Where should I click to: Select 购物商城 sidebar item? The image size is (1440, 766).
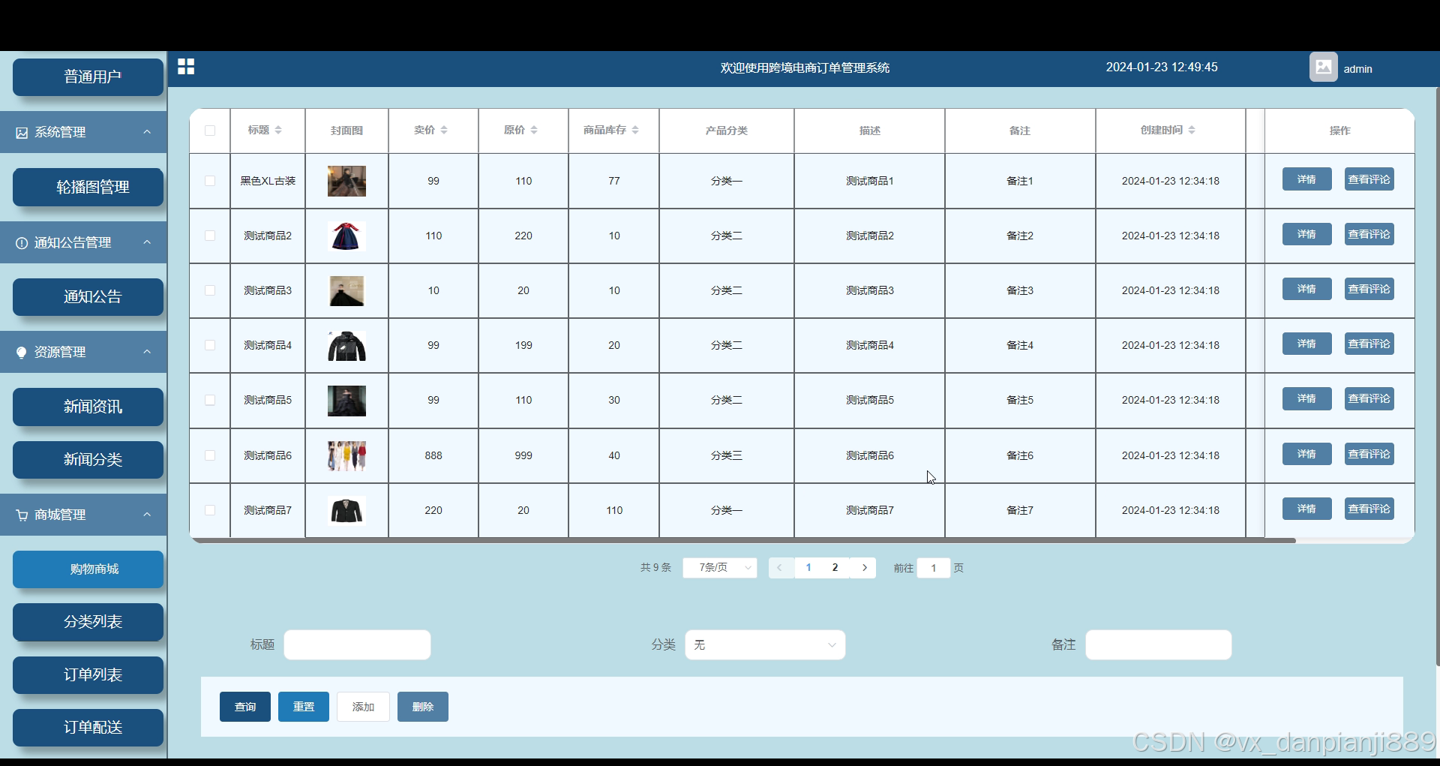tap(88, 569)
